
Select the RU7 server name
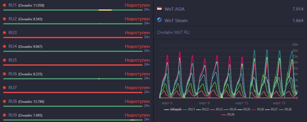tap(13, 88)
